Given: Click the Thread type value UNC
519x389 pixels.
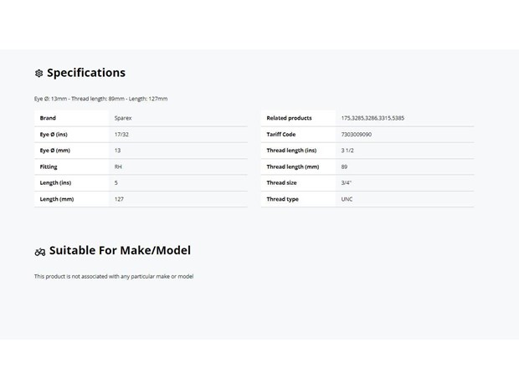Looking at the screenshot, I should [347, 199].
